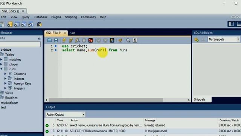Click '5 row(s) returned' message
Viewport: 241px width, 136px height.
(155, 125)
